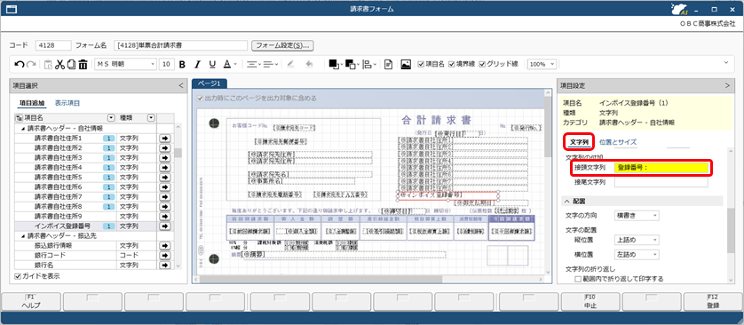The image size is (744, 325).
Task: Collapse the 項目設定 panel
Action: [727, 85]
